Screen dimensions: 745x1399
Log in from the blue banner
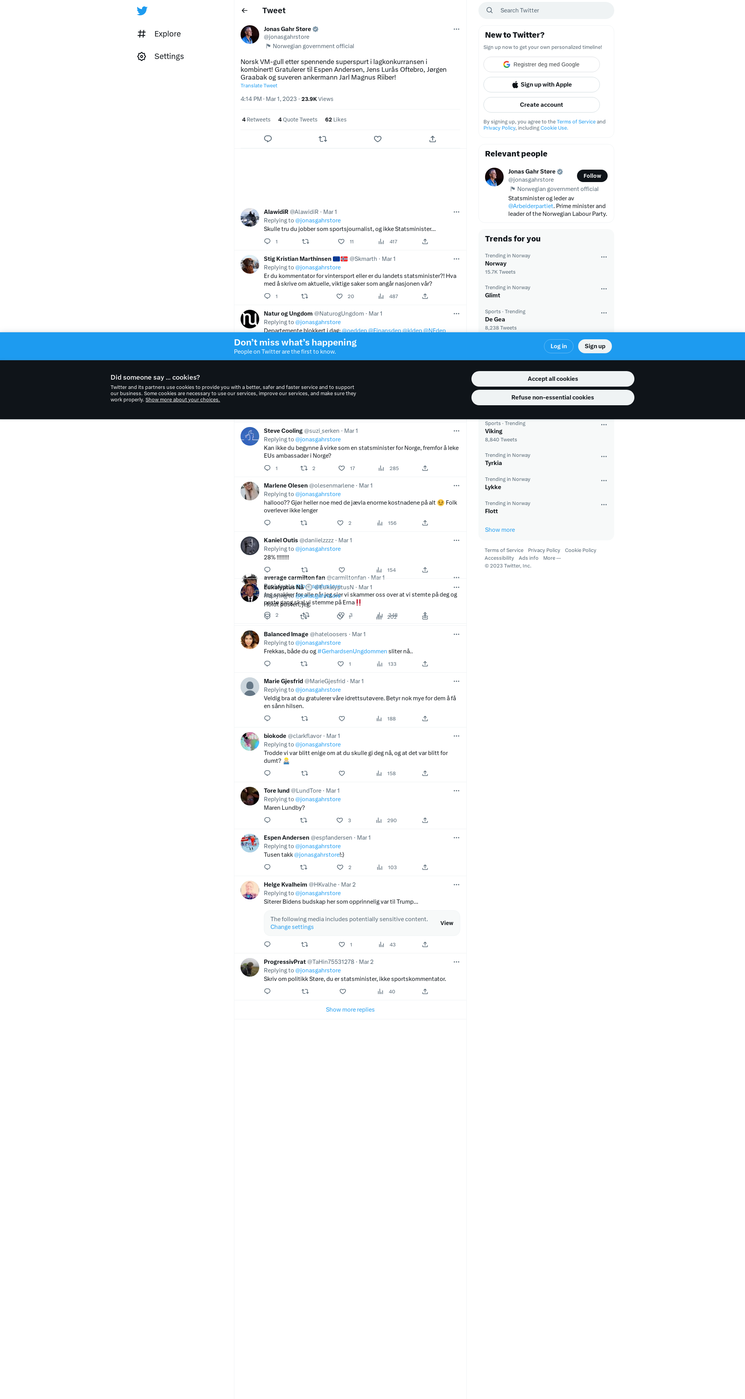pos(558,347)
